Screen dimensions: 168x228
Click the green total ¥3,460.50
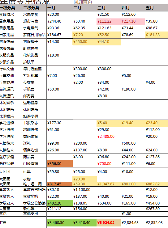59,223
